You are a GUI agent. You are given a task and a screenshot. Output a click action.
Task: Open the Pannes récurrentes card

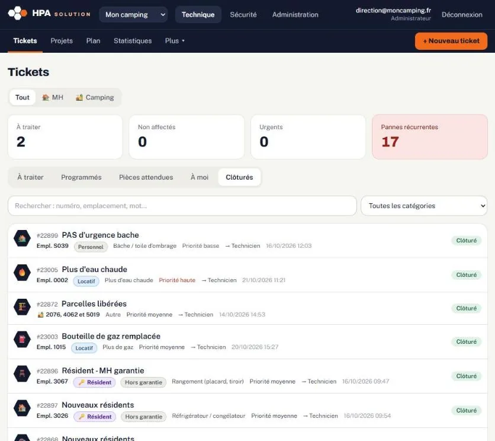tap(430, 137)
